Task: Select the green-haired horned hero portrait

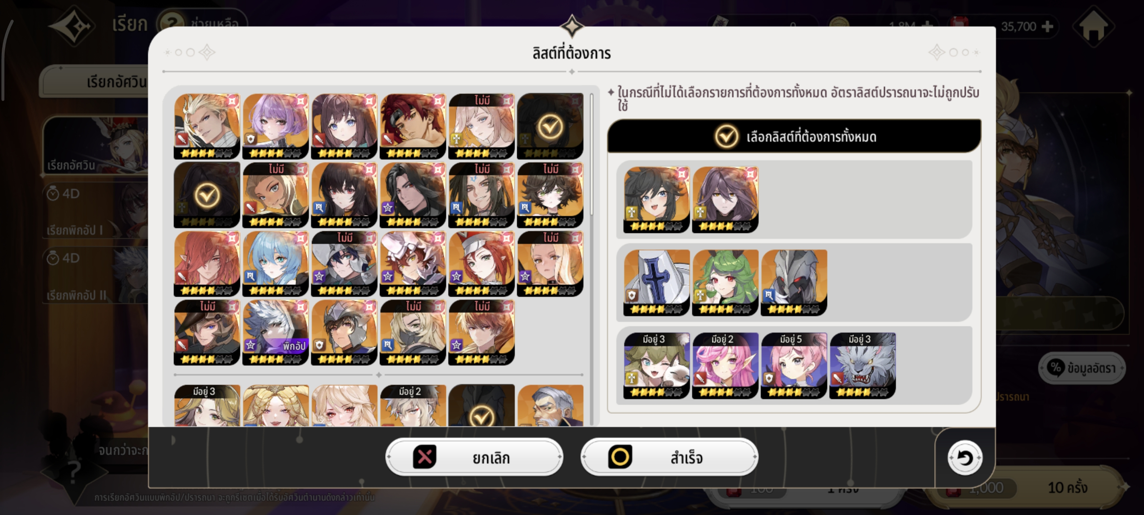Action: click(x=725, y=283)
